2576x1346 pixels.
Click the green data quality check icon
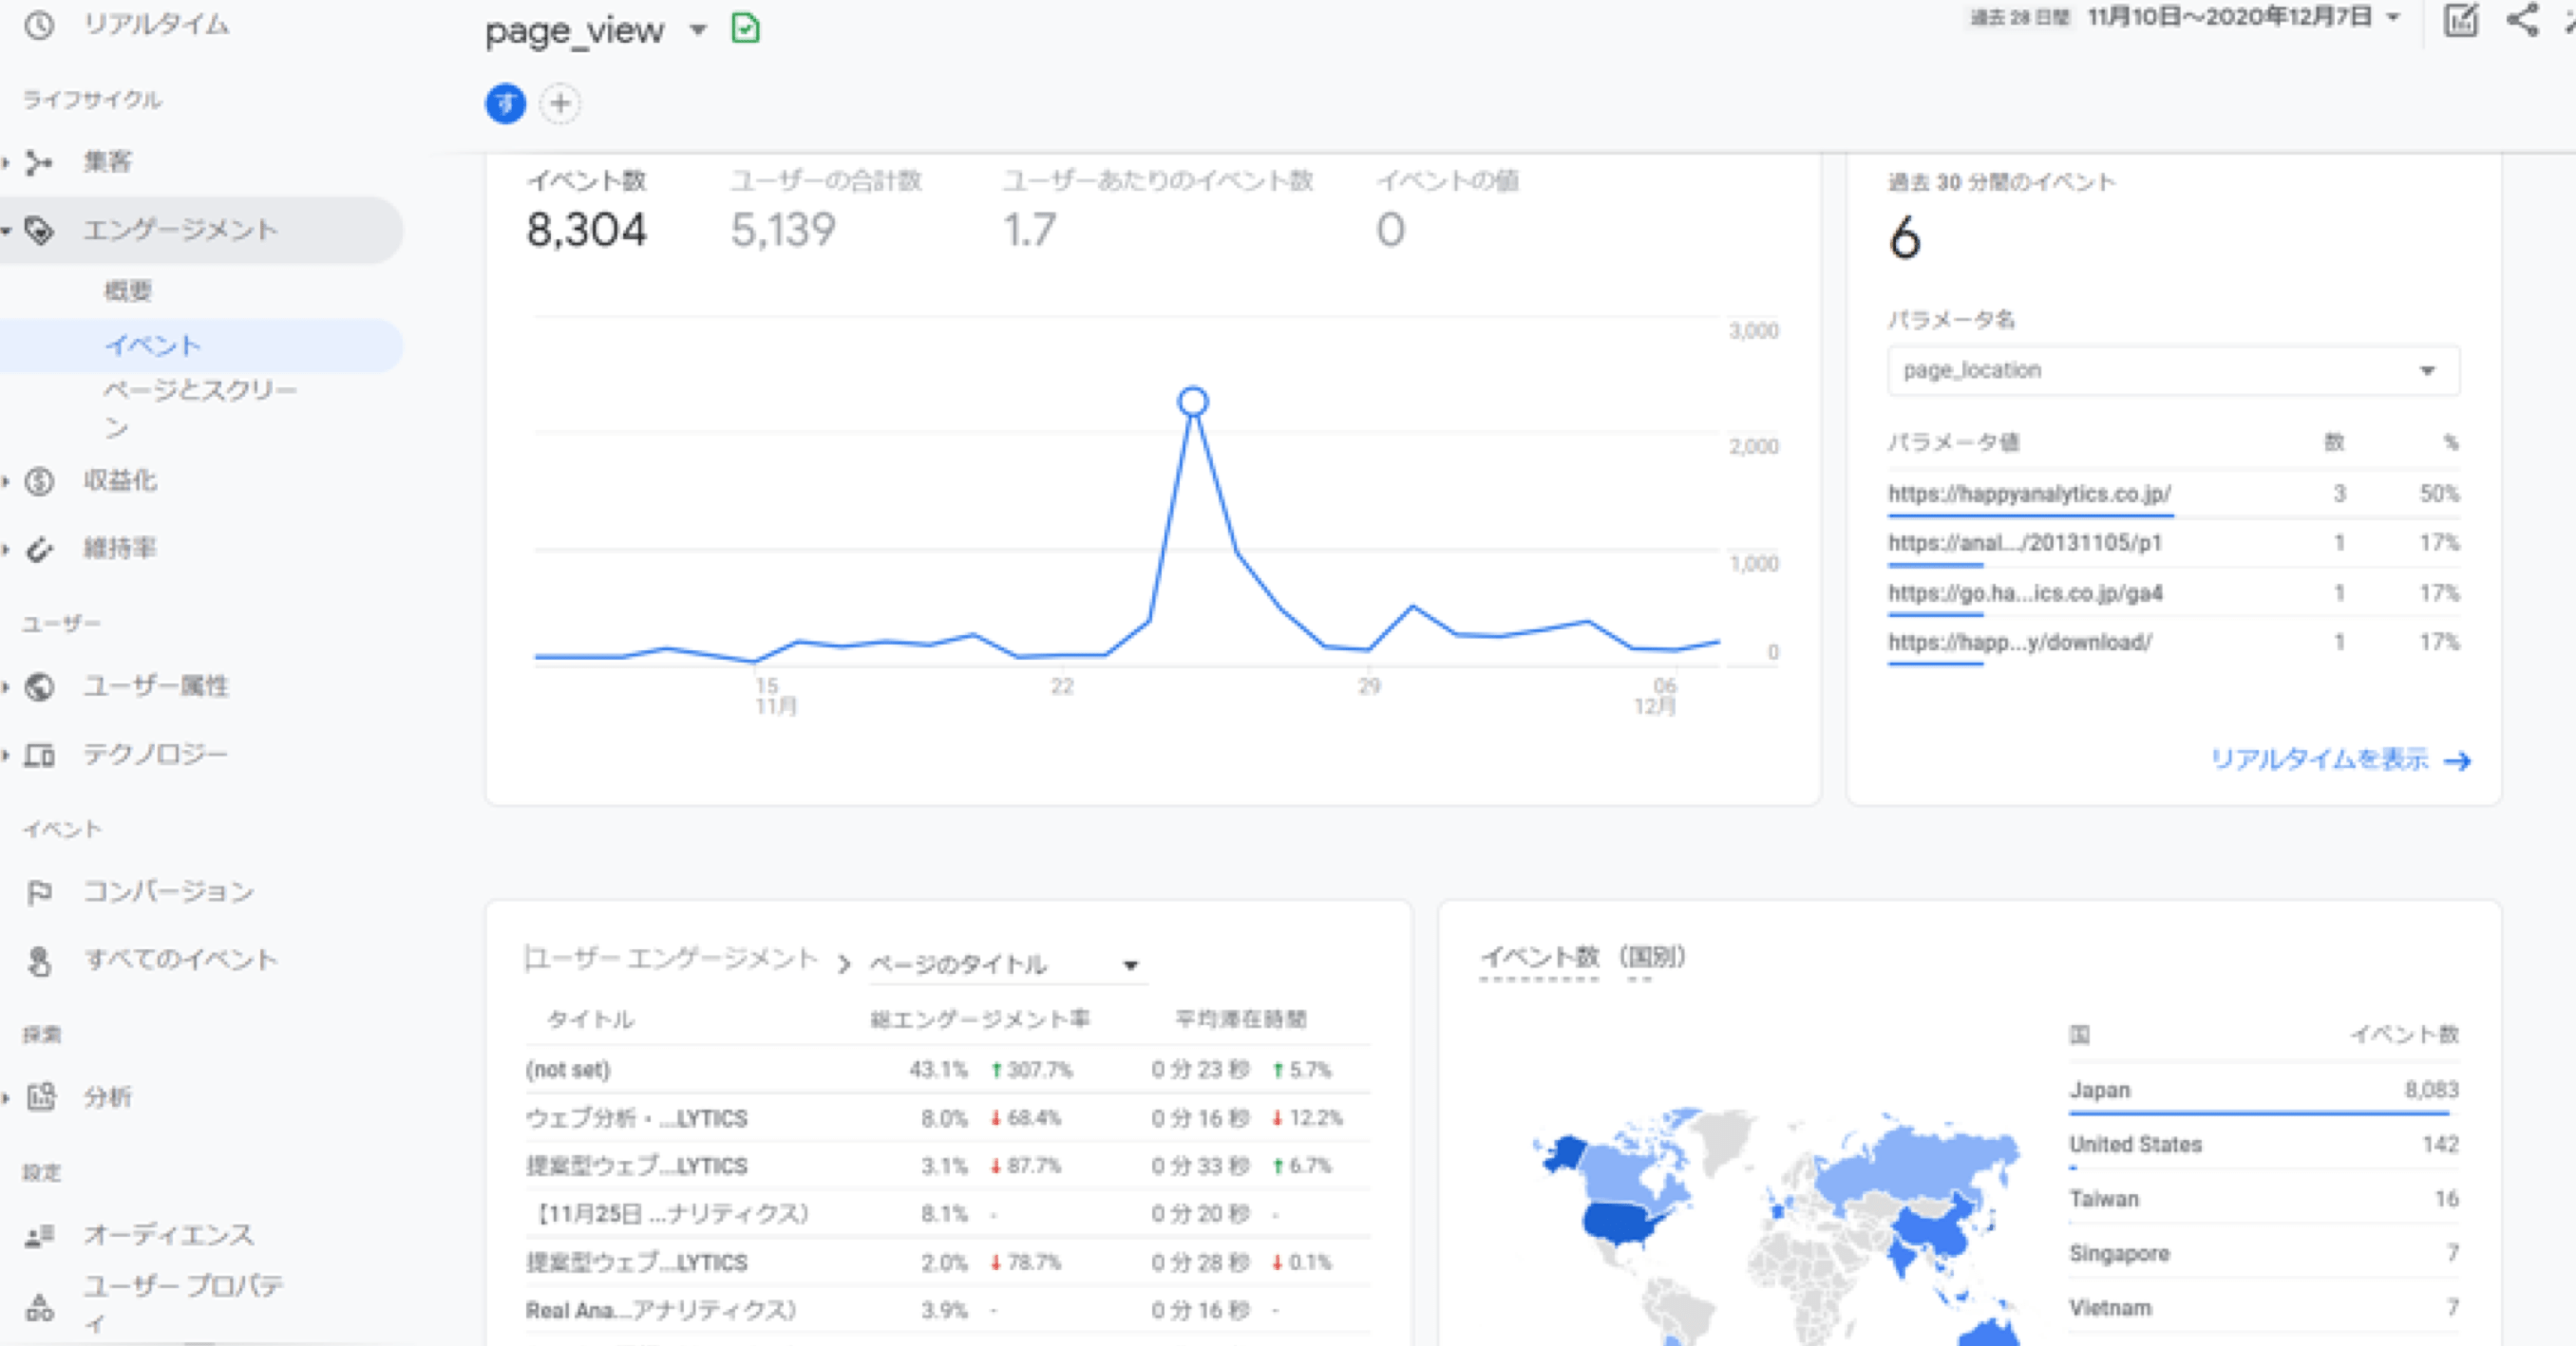(746, 28)
